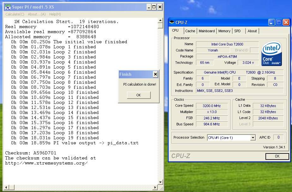Click the FSB value 246.2 MHz
The image size is (292, 192).
tap(212, 118)
